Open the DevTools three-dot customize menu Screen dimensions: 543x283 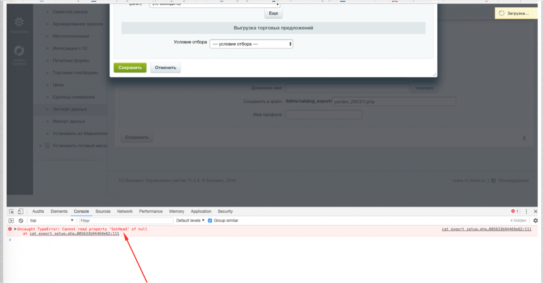point(526,211)
